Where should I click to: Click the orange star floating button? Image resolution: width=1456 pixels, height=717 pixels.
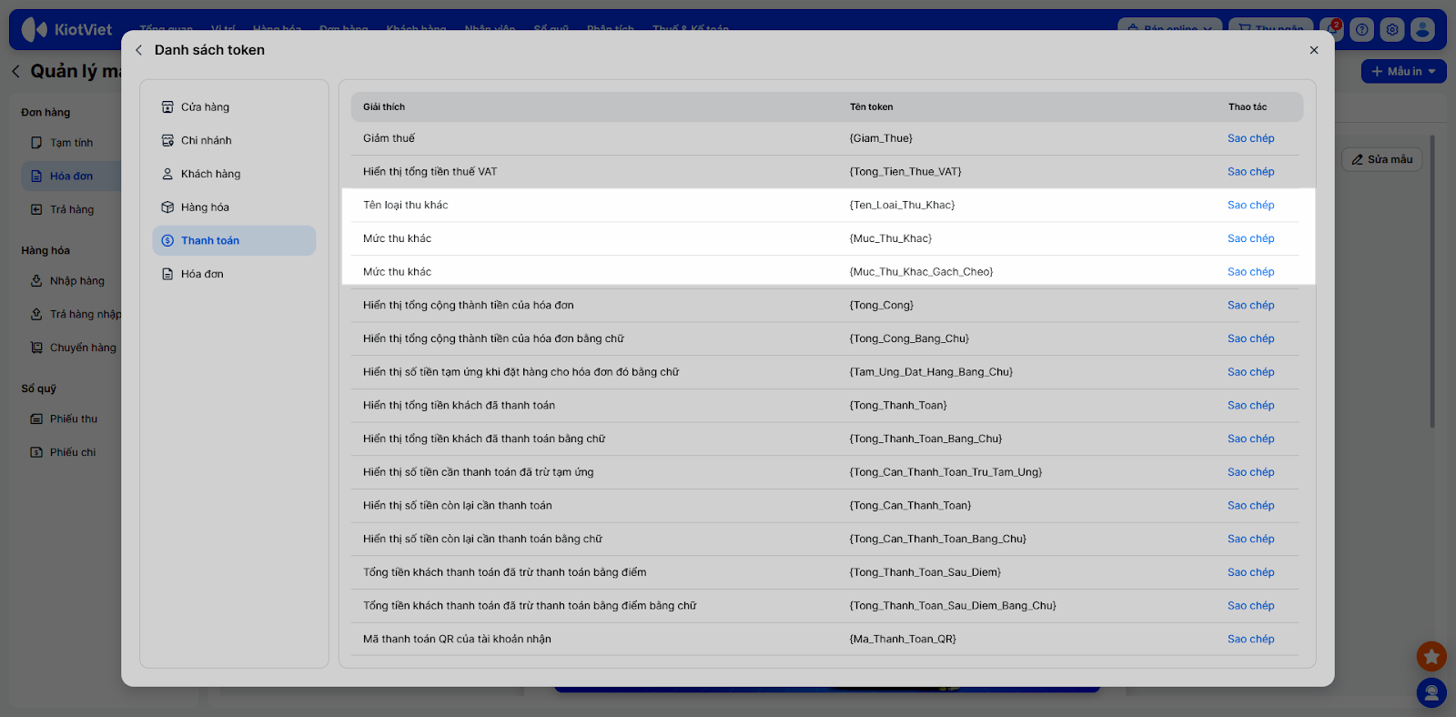(1431, 656)
